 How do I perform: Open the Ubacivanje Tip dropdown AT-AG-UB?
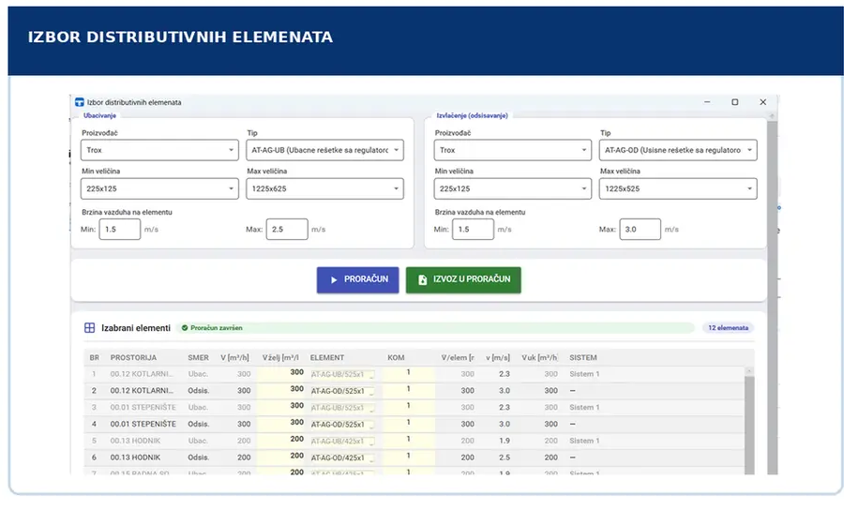click(324, 150)
